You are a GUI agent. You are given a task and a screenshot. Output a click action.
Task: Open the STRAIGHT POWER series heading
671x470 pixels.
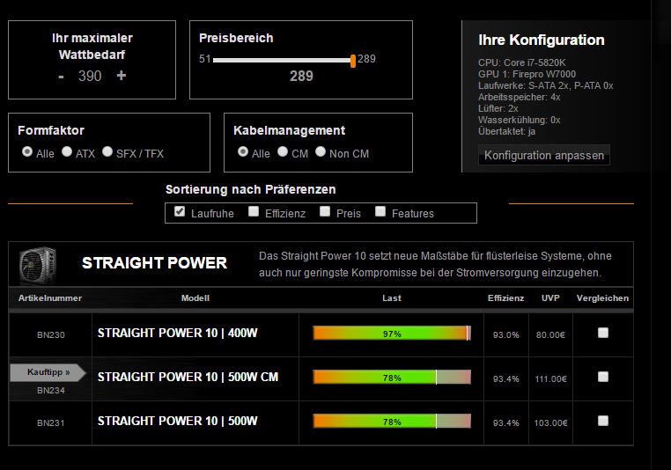coord(154,263)
